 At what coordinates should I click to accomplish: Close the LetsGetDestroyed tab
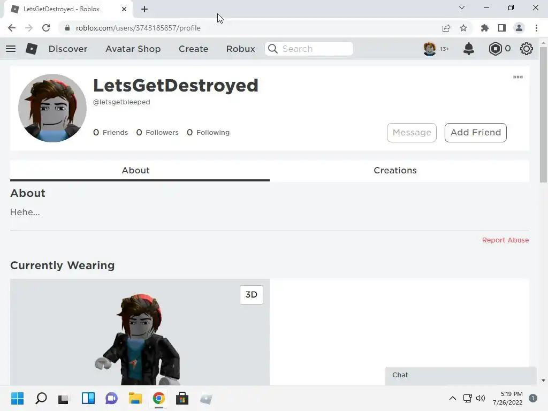point(124,9)
